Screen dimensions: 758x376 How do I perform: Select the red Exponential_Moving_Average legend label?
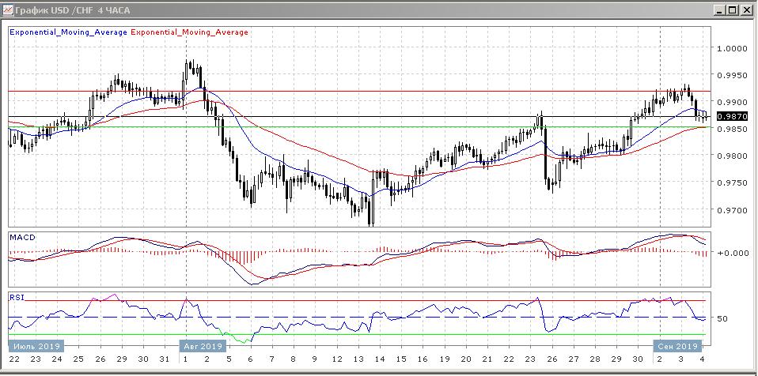coord(188,32)
